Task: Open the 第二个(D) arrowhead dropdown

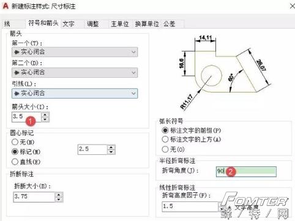Action: tap(75, 72)
